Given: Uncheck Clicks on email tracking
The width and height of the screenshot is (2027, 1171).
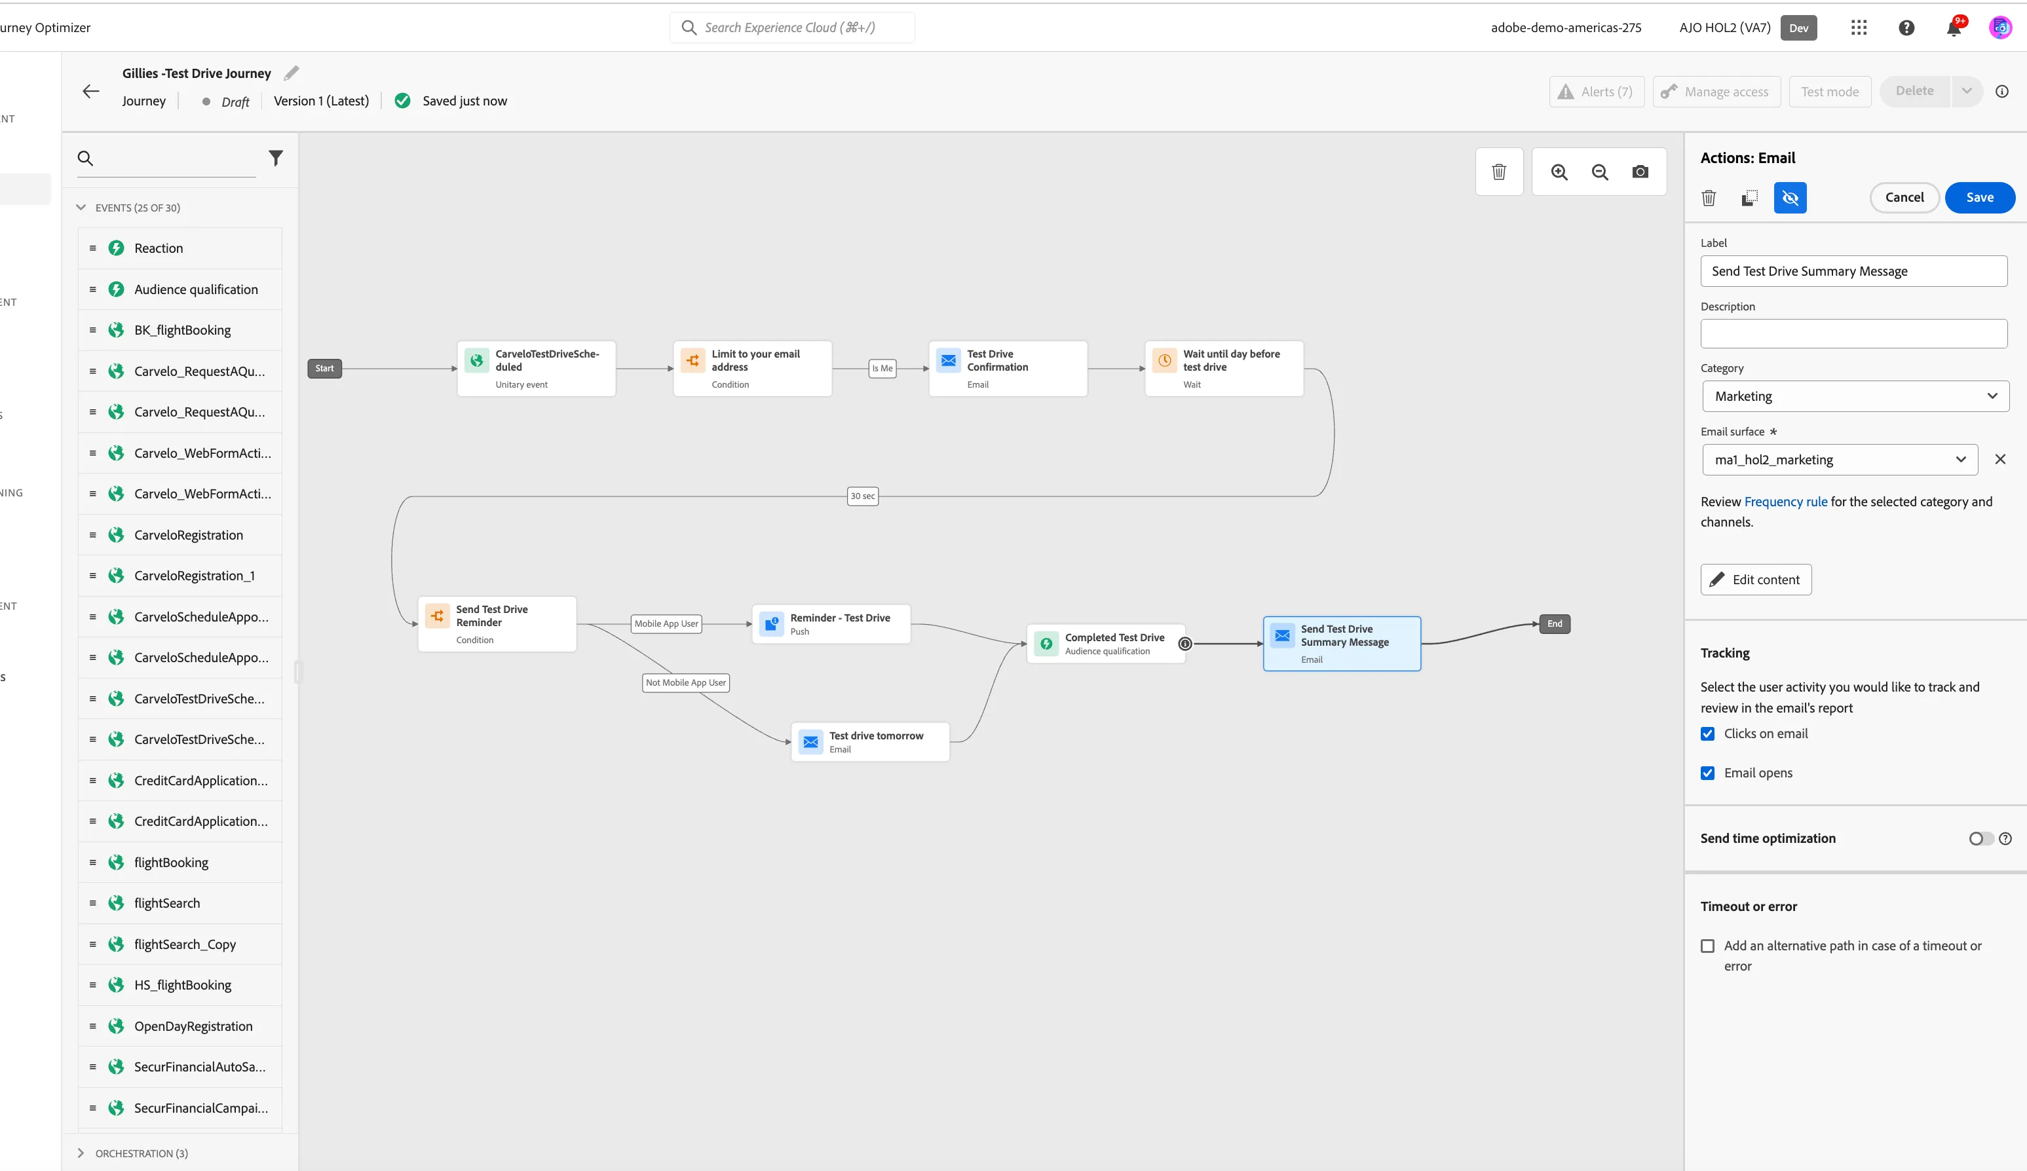Looking at the screenshot, I should click(1707, 734).
